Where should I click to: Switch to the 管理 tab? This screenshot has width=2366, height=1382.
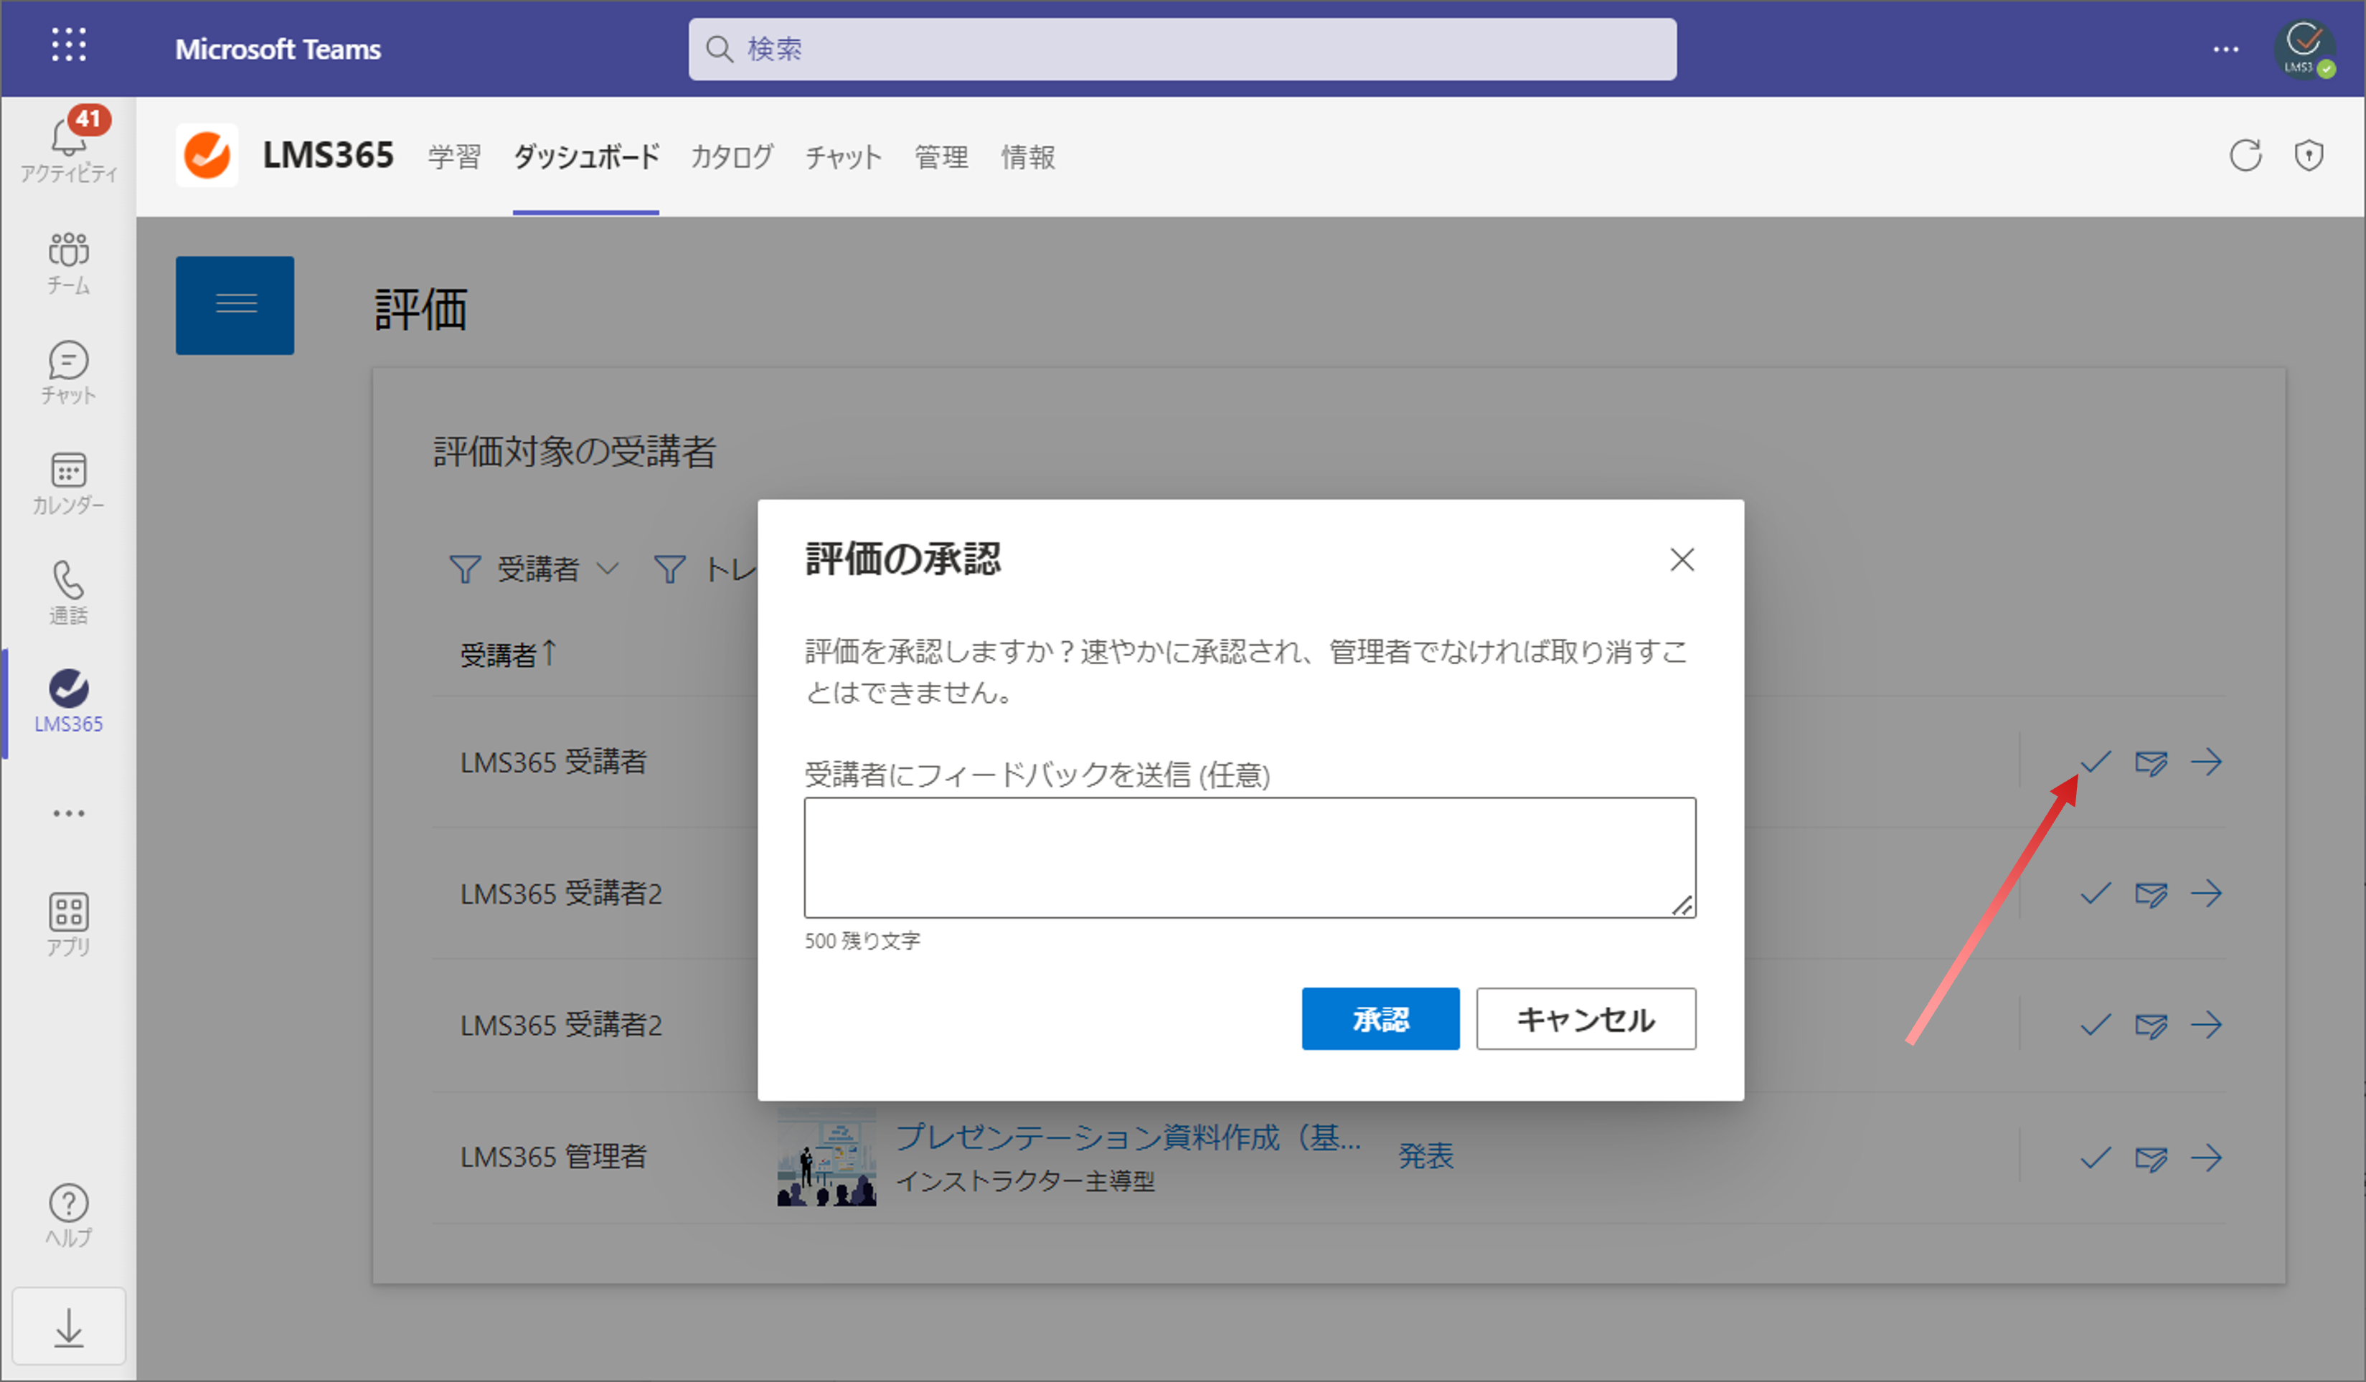[x=941, y=157]
